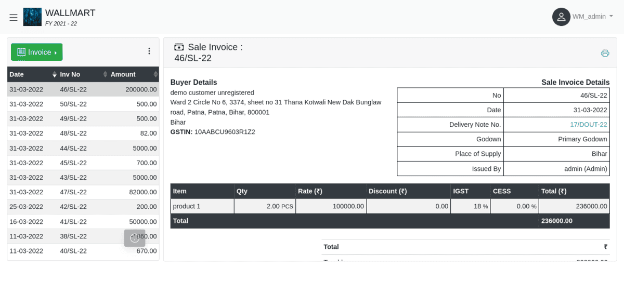
Task: Open delivery note 17/DOUT-22 link
Action: tap(589, 125)
